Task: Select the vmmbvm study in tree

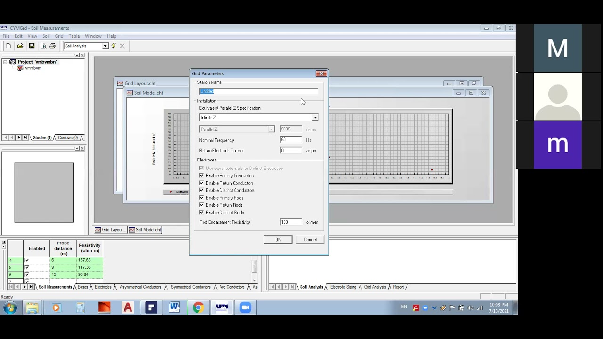Action: (33, 68)
